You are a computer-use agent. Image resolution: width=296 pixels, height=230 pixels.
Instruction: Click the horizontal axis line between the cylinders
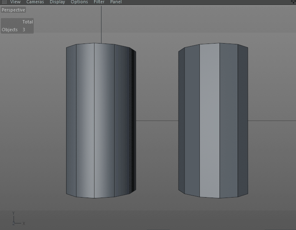[157, 121]
